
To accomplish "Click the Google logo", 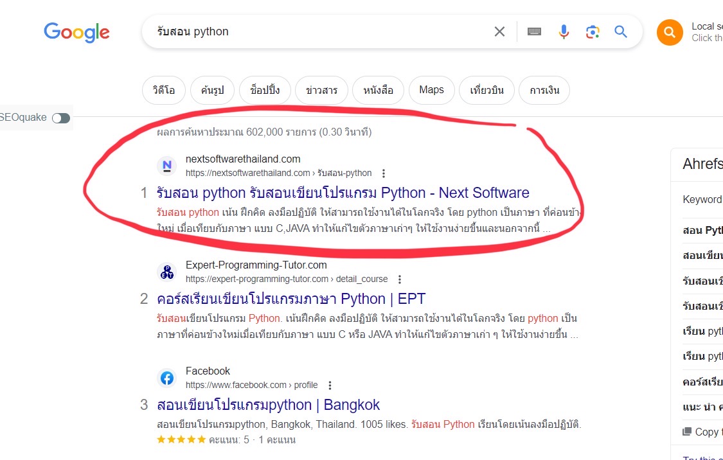I will coord(76,32).
